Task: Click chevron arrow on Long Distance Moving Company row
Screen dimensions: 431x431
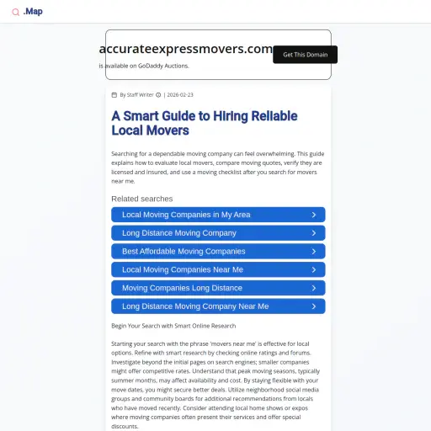Action: point(314,233)
